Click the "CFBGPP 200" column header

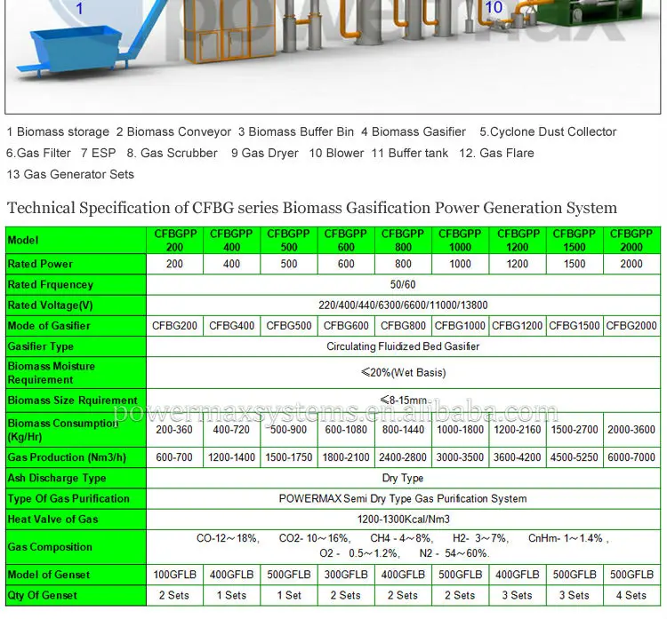pyautogui.click(x=175, y=241)
